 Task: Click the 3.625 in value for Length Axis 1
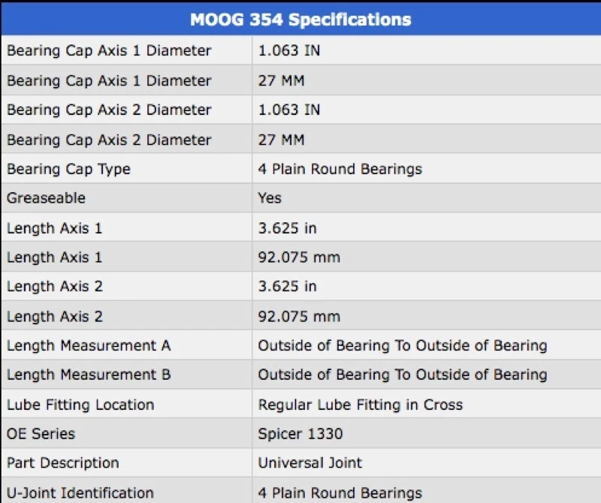point(288,227)
